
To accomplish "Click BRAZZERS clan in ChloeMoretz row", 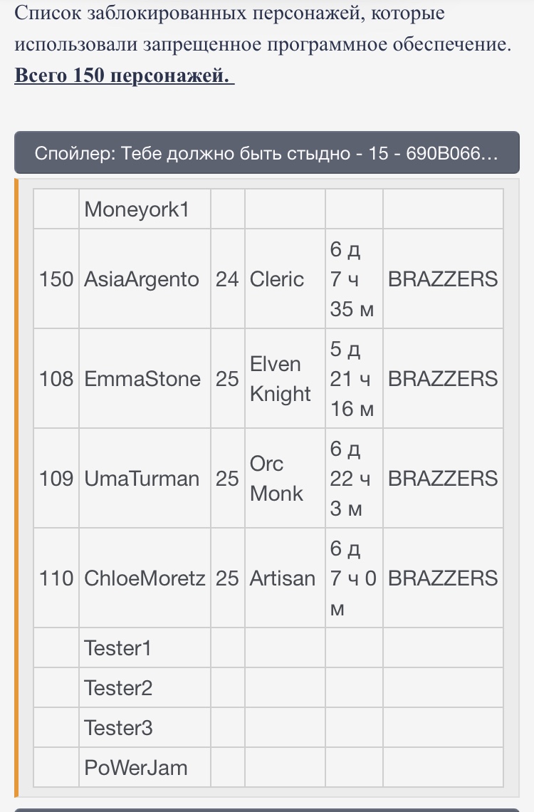I will 443,578.
